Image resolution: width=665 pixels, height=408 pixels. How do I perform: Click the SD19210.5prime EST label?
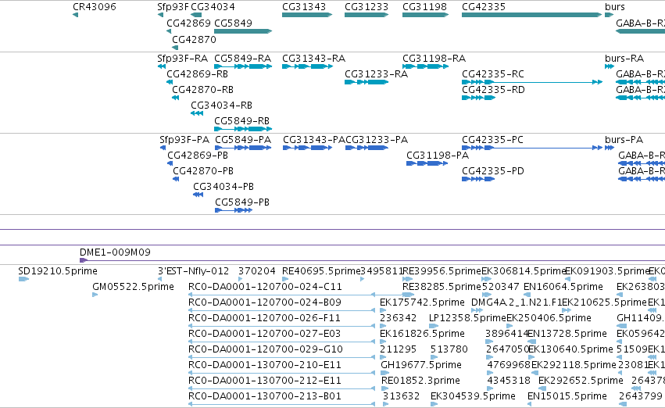[58, 271]
